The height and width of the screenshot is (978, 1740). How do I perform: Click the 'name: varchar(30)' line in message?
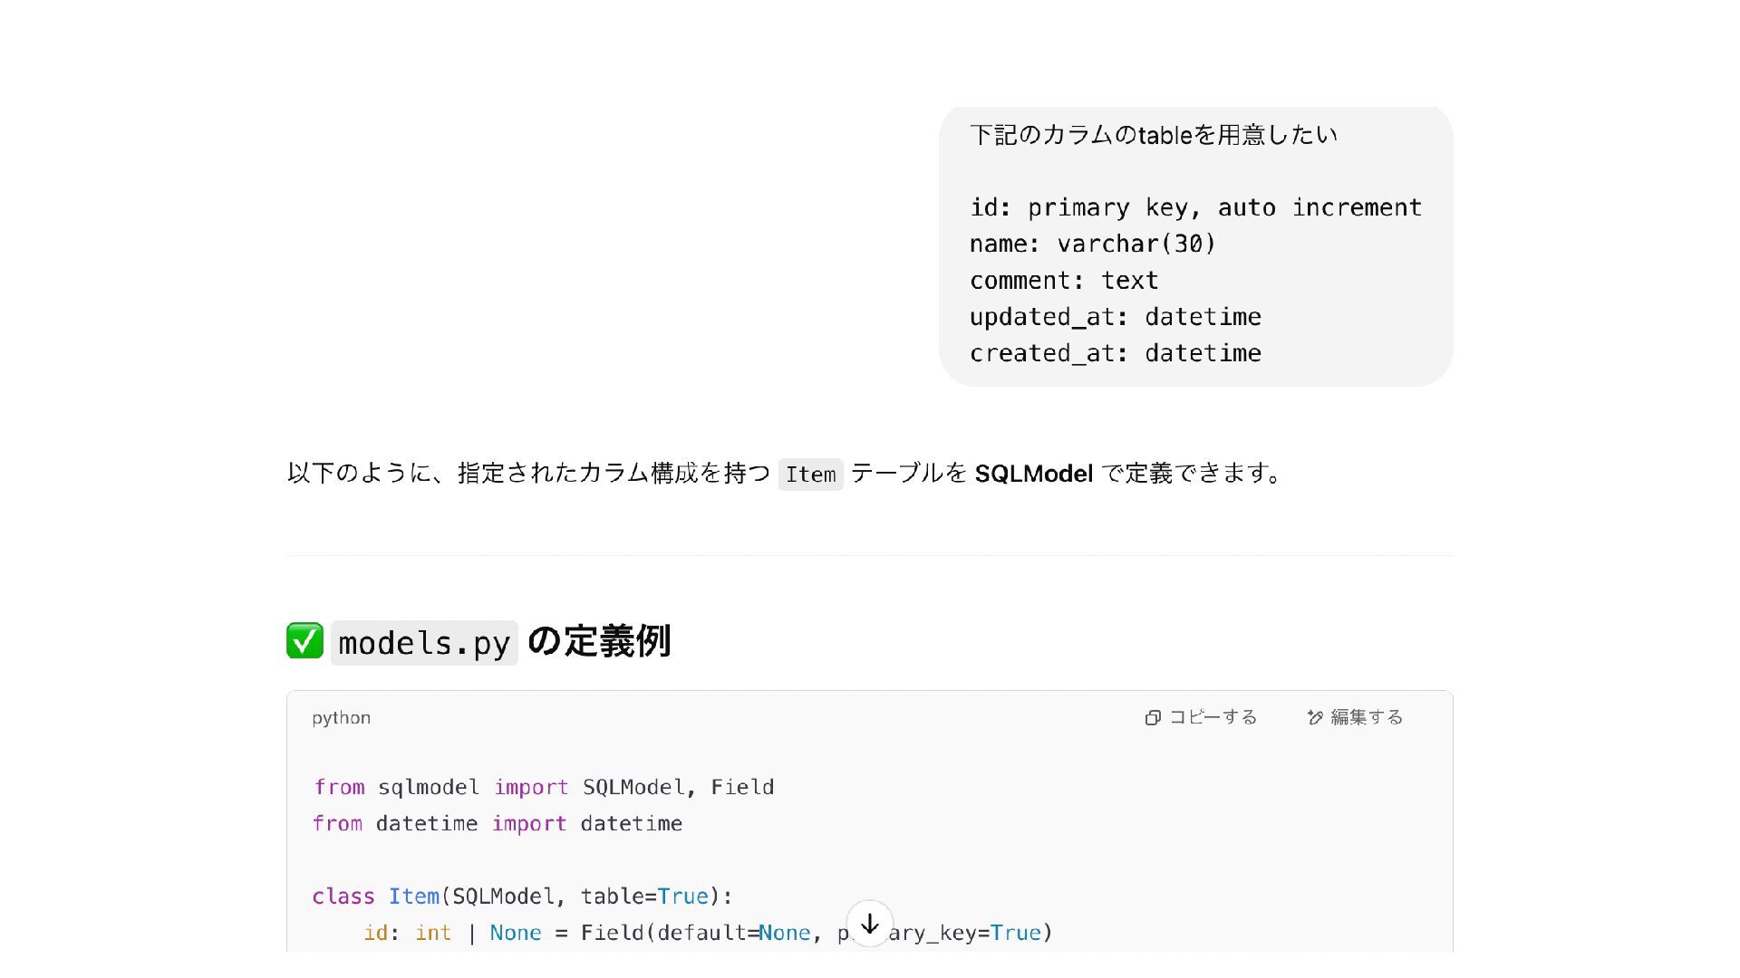pos(1092,244)
